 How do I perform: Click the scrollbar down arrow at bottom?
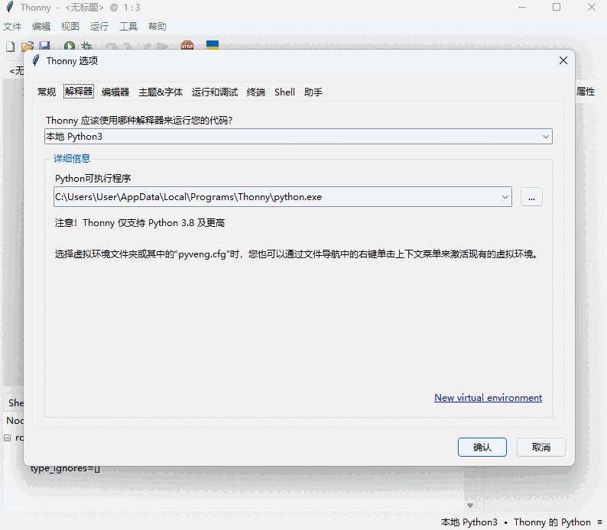(470, 506)
